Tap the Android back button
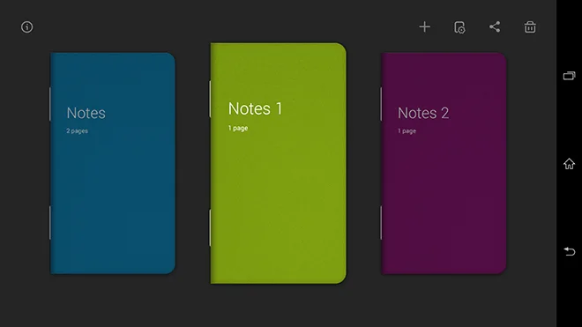The image size is (582, 327). 569,251
